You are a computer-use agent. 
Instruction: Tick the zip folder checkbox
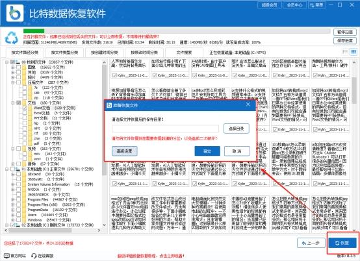tap(25, 97)
